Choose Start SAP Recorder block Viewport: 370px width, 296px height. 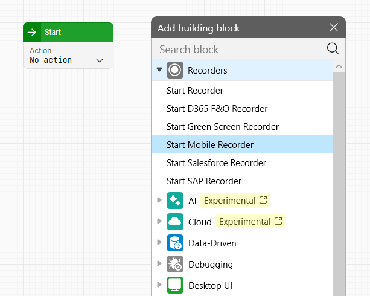204,181
